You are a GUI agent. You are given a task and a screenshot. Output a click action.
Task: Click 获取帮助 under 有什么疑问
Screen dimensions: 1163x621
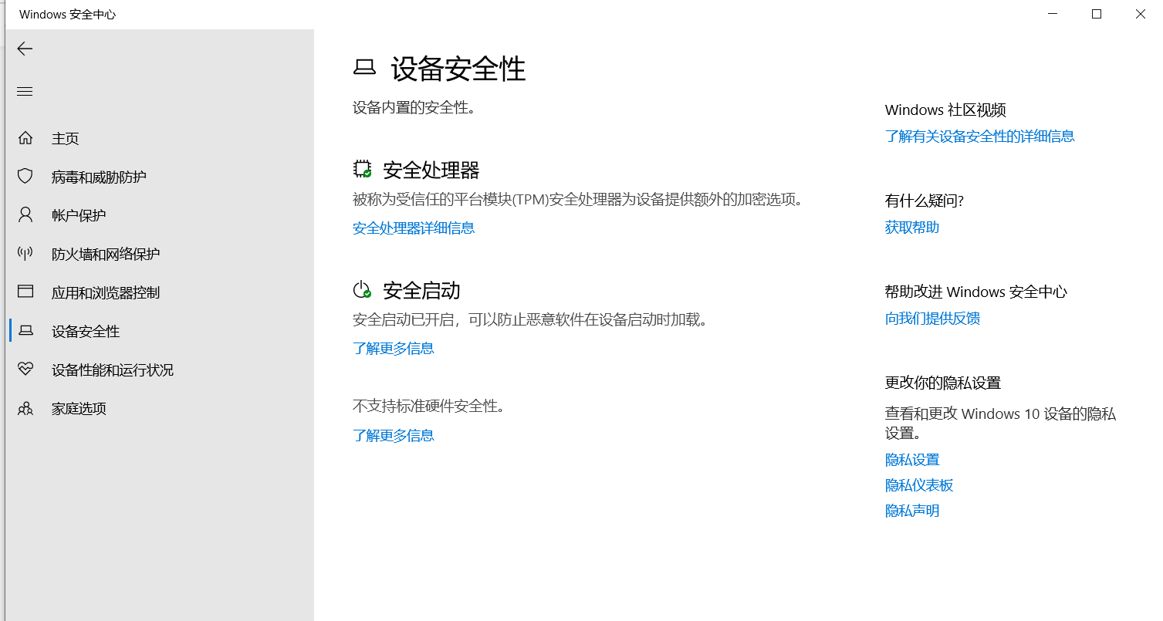point(911,227)
